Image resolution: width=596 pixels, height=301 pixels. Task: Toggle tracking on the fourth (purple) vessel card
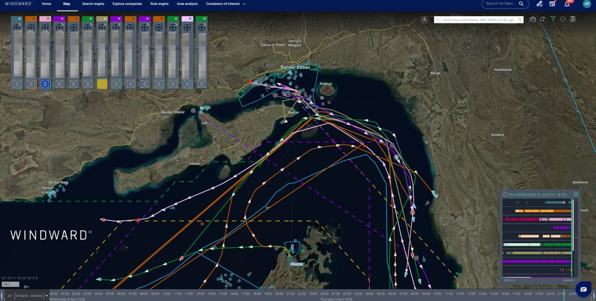click(60, 84)
